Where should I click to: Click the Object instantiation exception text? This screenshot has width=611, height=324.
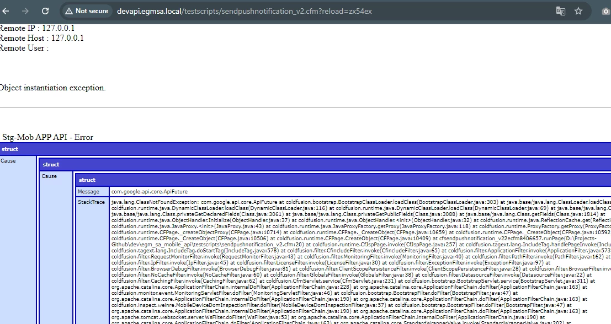tap(52, 88)
